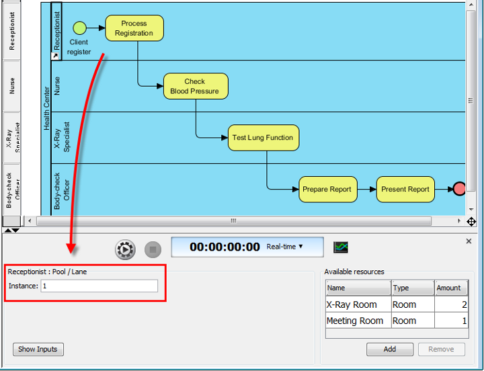Select the Test Lung Function task
Screen dimensions: 484x371
(x=264, y=138)
